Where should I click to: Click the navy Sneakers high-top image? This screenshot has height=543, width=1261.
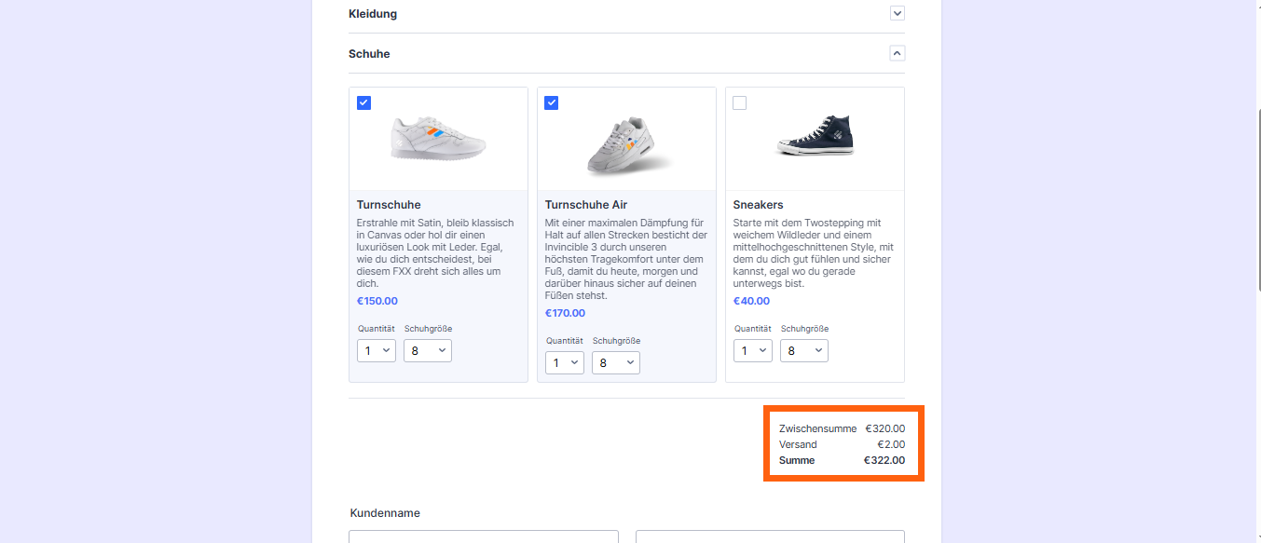tap(815, 137)
